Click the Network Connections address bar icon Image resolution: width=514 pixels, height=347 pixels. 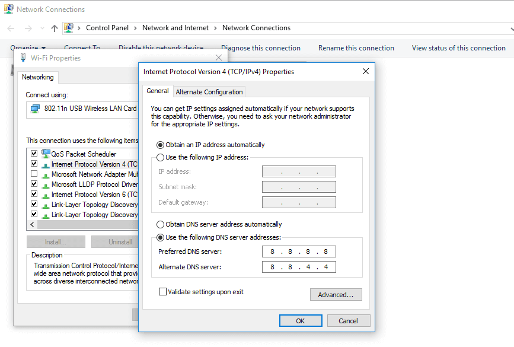click(x=69, y=28)
